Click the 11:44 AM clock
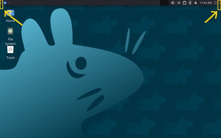 pos(206,3)
